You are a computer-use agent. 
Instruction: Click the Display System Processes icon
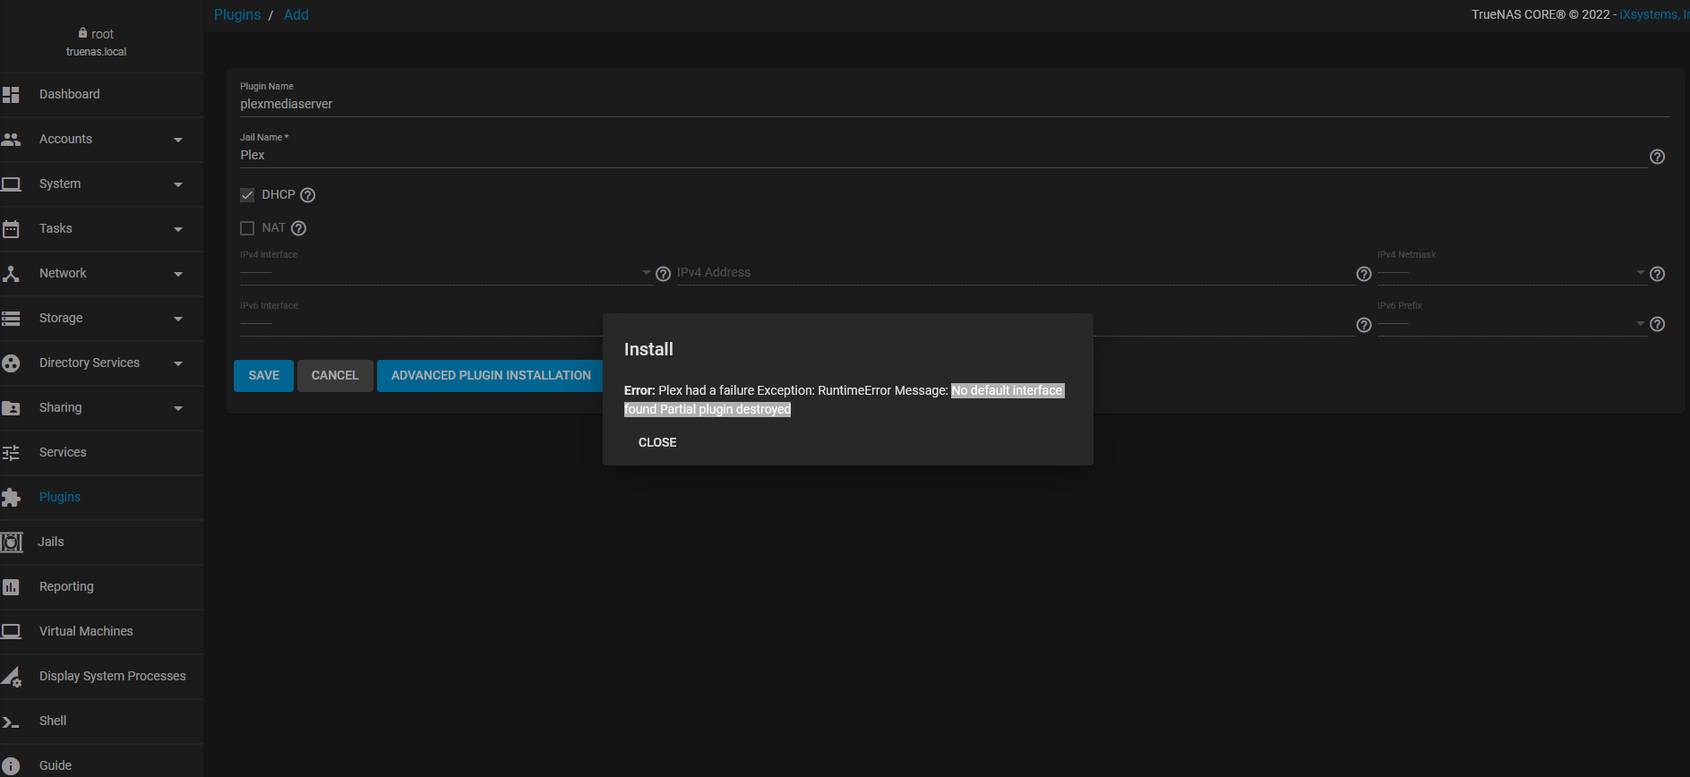click(11, 677)
